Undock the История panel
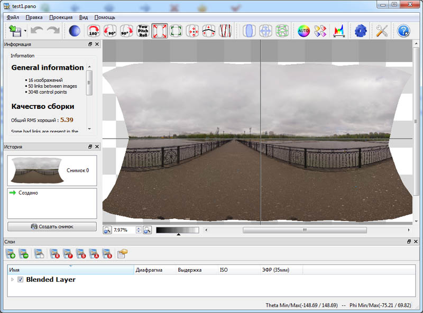 (x=90, y=146)
